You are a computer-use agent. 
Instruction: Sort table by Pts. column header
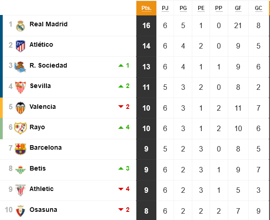(x=146, y=8)
